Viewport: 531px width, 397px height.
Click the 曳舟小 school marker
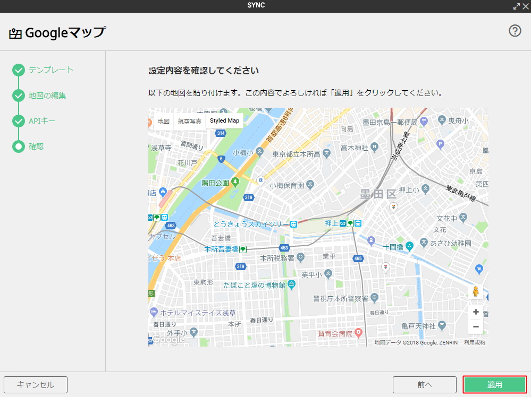coord(442,119)
